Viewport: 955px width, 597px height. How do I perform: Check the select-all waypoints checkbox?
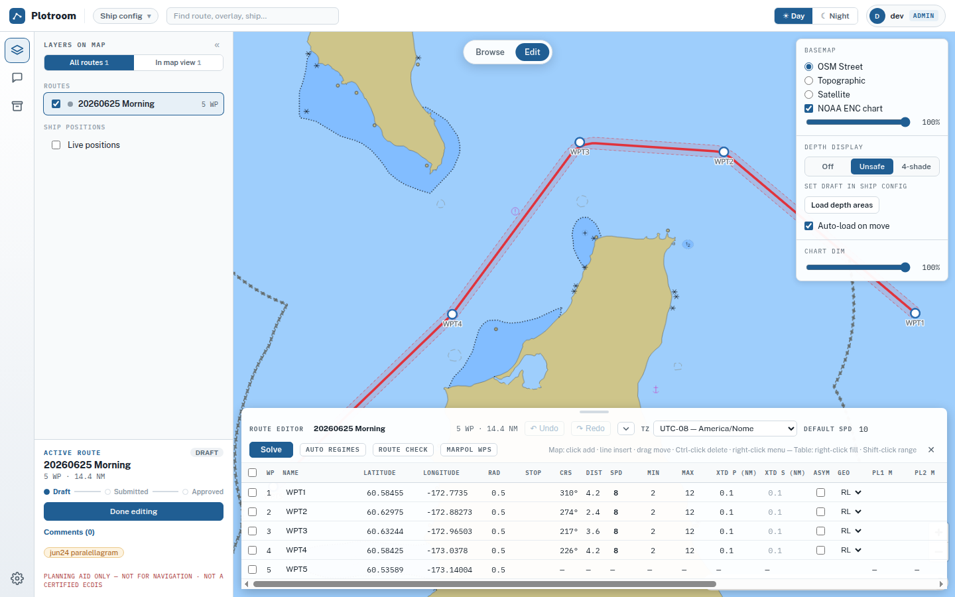point(253,473)
